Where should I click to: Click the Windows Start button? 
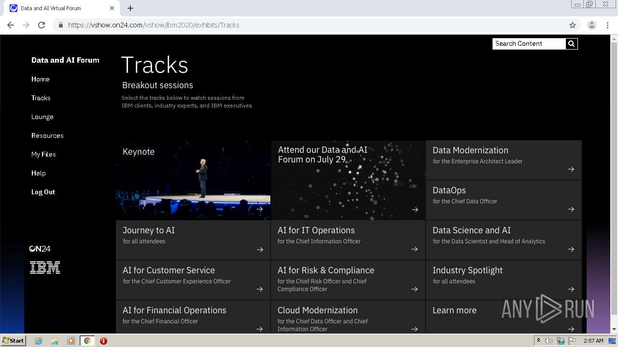13,341
